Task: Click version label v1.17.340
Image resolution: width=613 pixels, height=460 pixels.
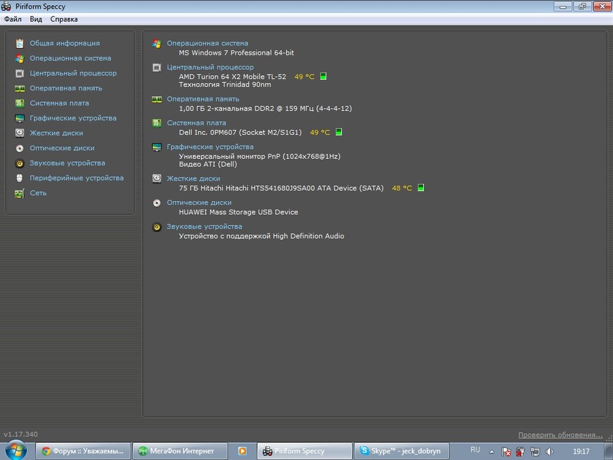Action: pyautogui.click(x=20, y=434)
